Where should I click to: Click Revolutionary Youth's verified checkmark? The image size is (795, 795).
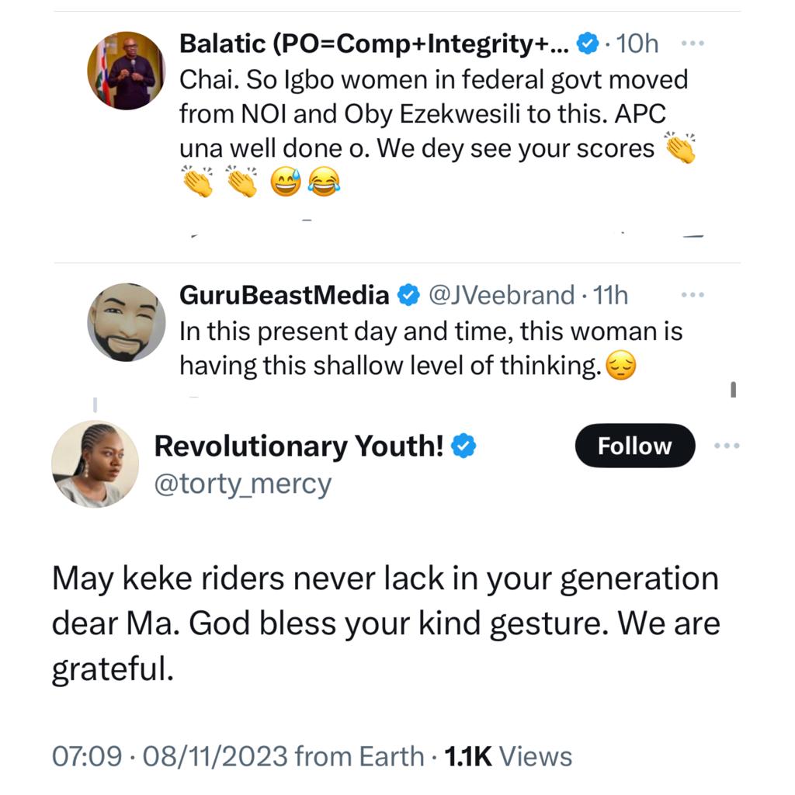pyautogui.click(x=463, y=446)
